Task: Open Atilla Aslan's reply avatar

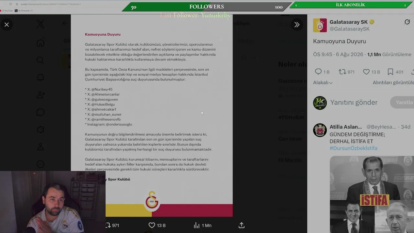Action: pos(320,130)
